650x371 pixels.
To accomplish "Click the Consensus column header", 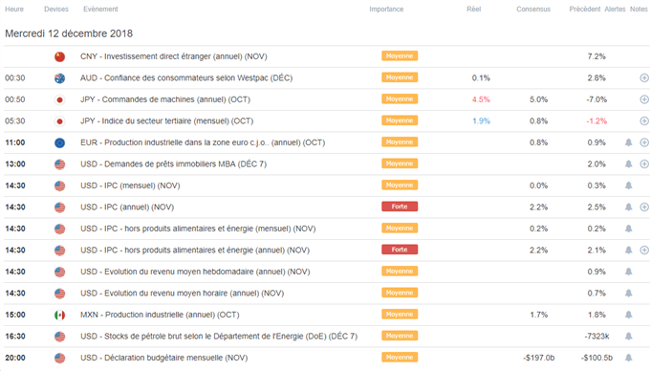I will (x=533, y=10).
